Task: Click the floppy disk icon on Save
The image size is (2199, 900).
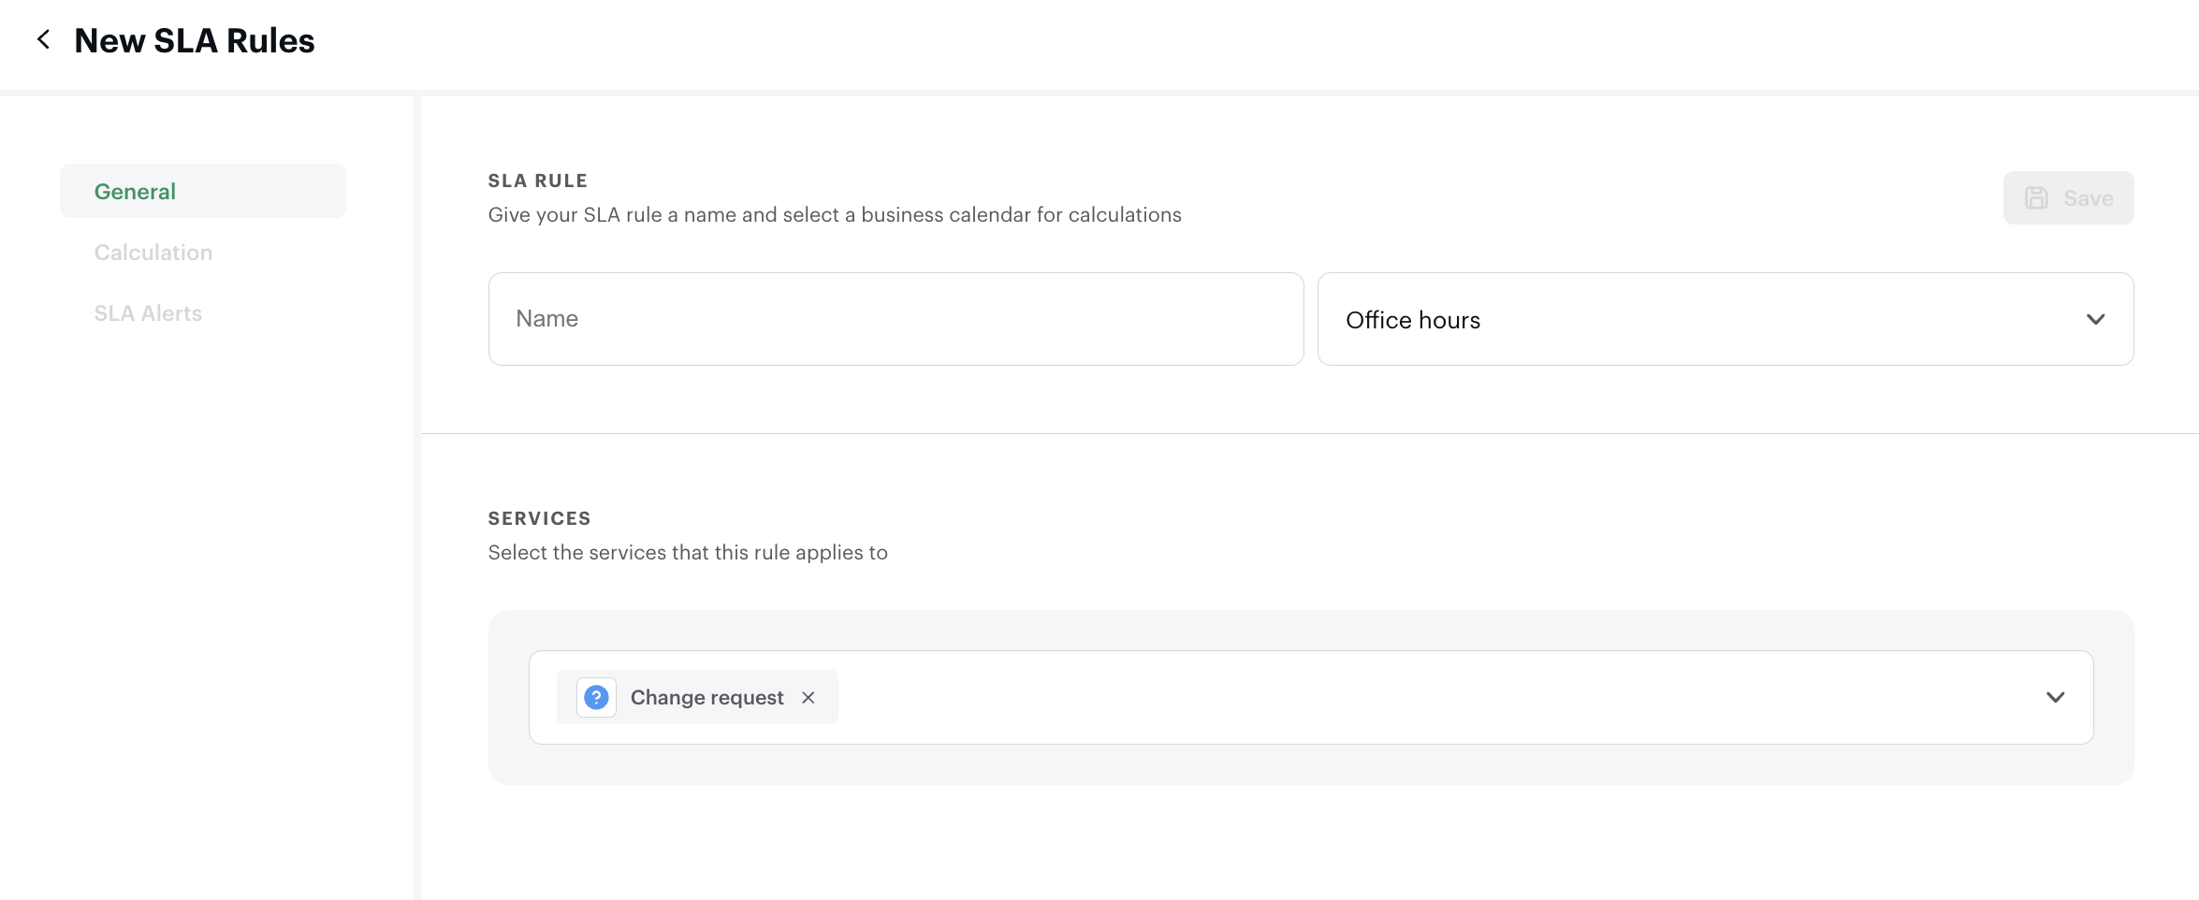Action: [x=2036, y=197]
